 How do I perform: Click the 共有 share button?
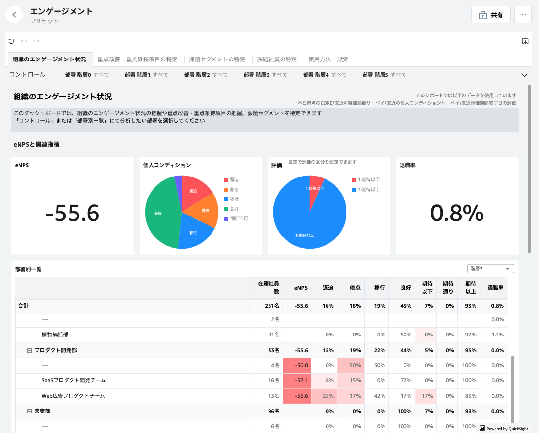click(x=491, y=15)
